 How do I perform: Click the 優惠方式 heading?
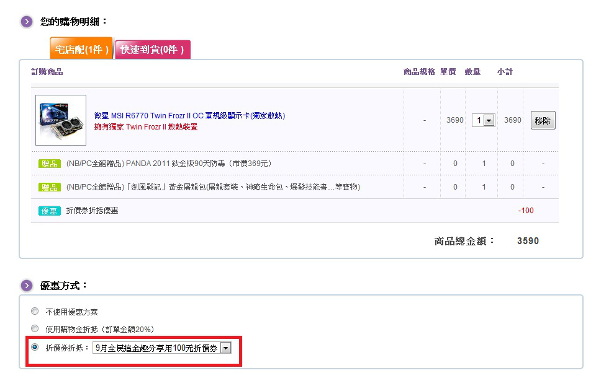tap(63, 286)
